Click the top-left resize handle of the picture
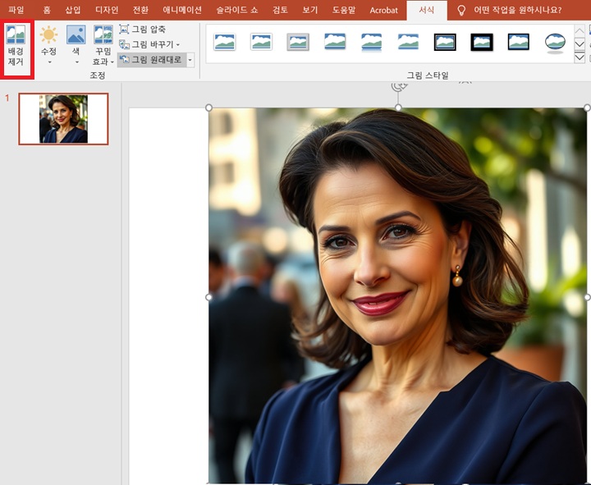 click(x=208, y=108)
